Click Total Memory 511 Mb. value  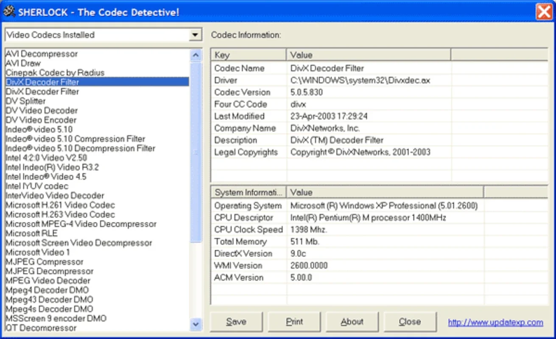[305, 242]
